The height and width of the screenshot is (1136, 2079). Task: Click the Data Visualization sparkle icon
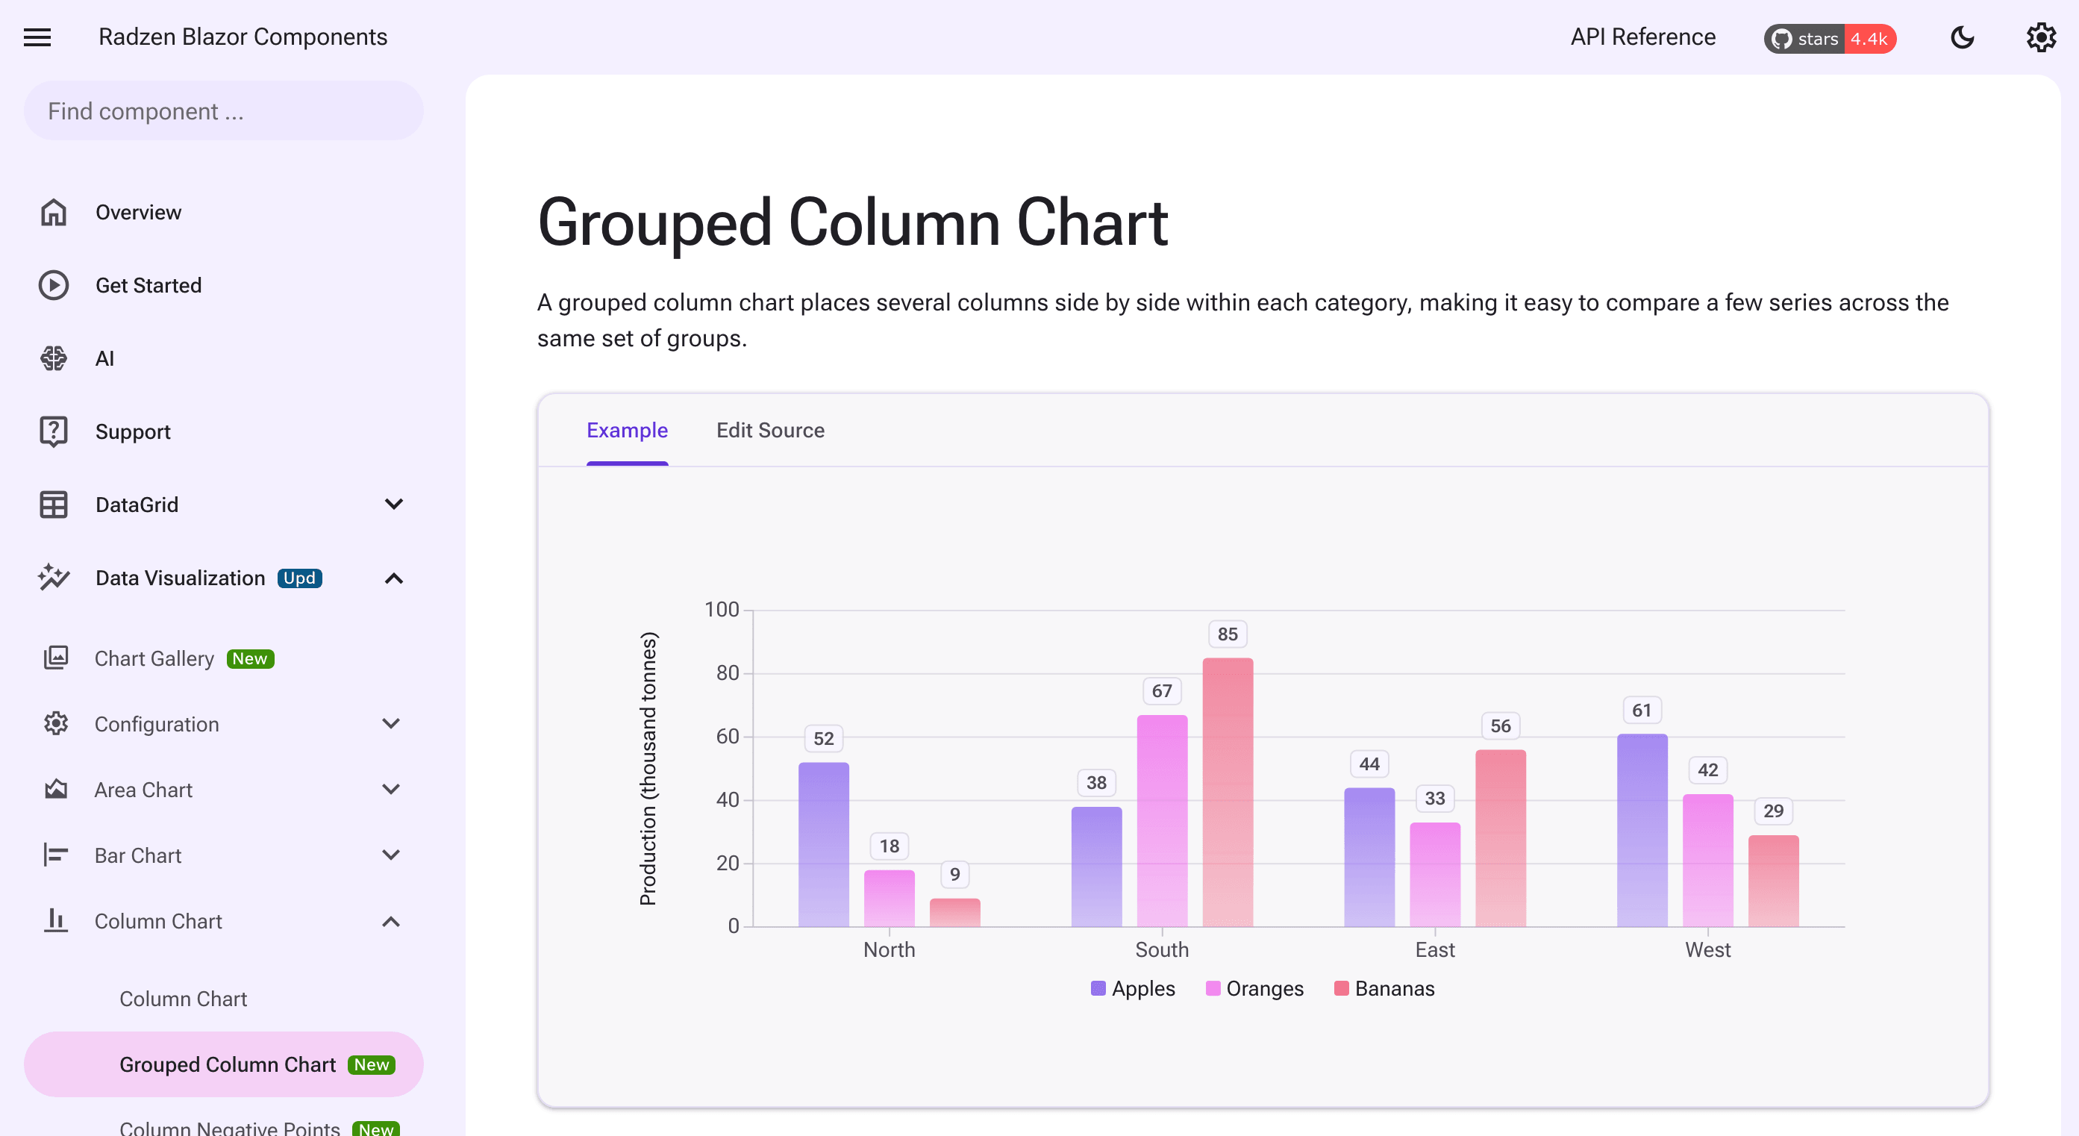click(x=54, y=577)
